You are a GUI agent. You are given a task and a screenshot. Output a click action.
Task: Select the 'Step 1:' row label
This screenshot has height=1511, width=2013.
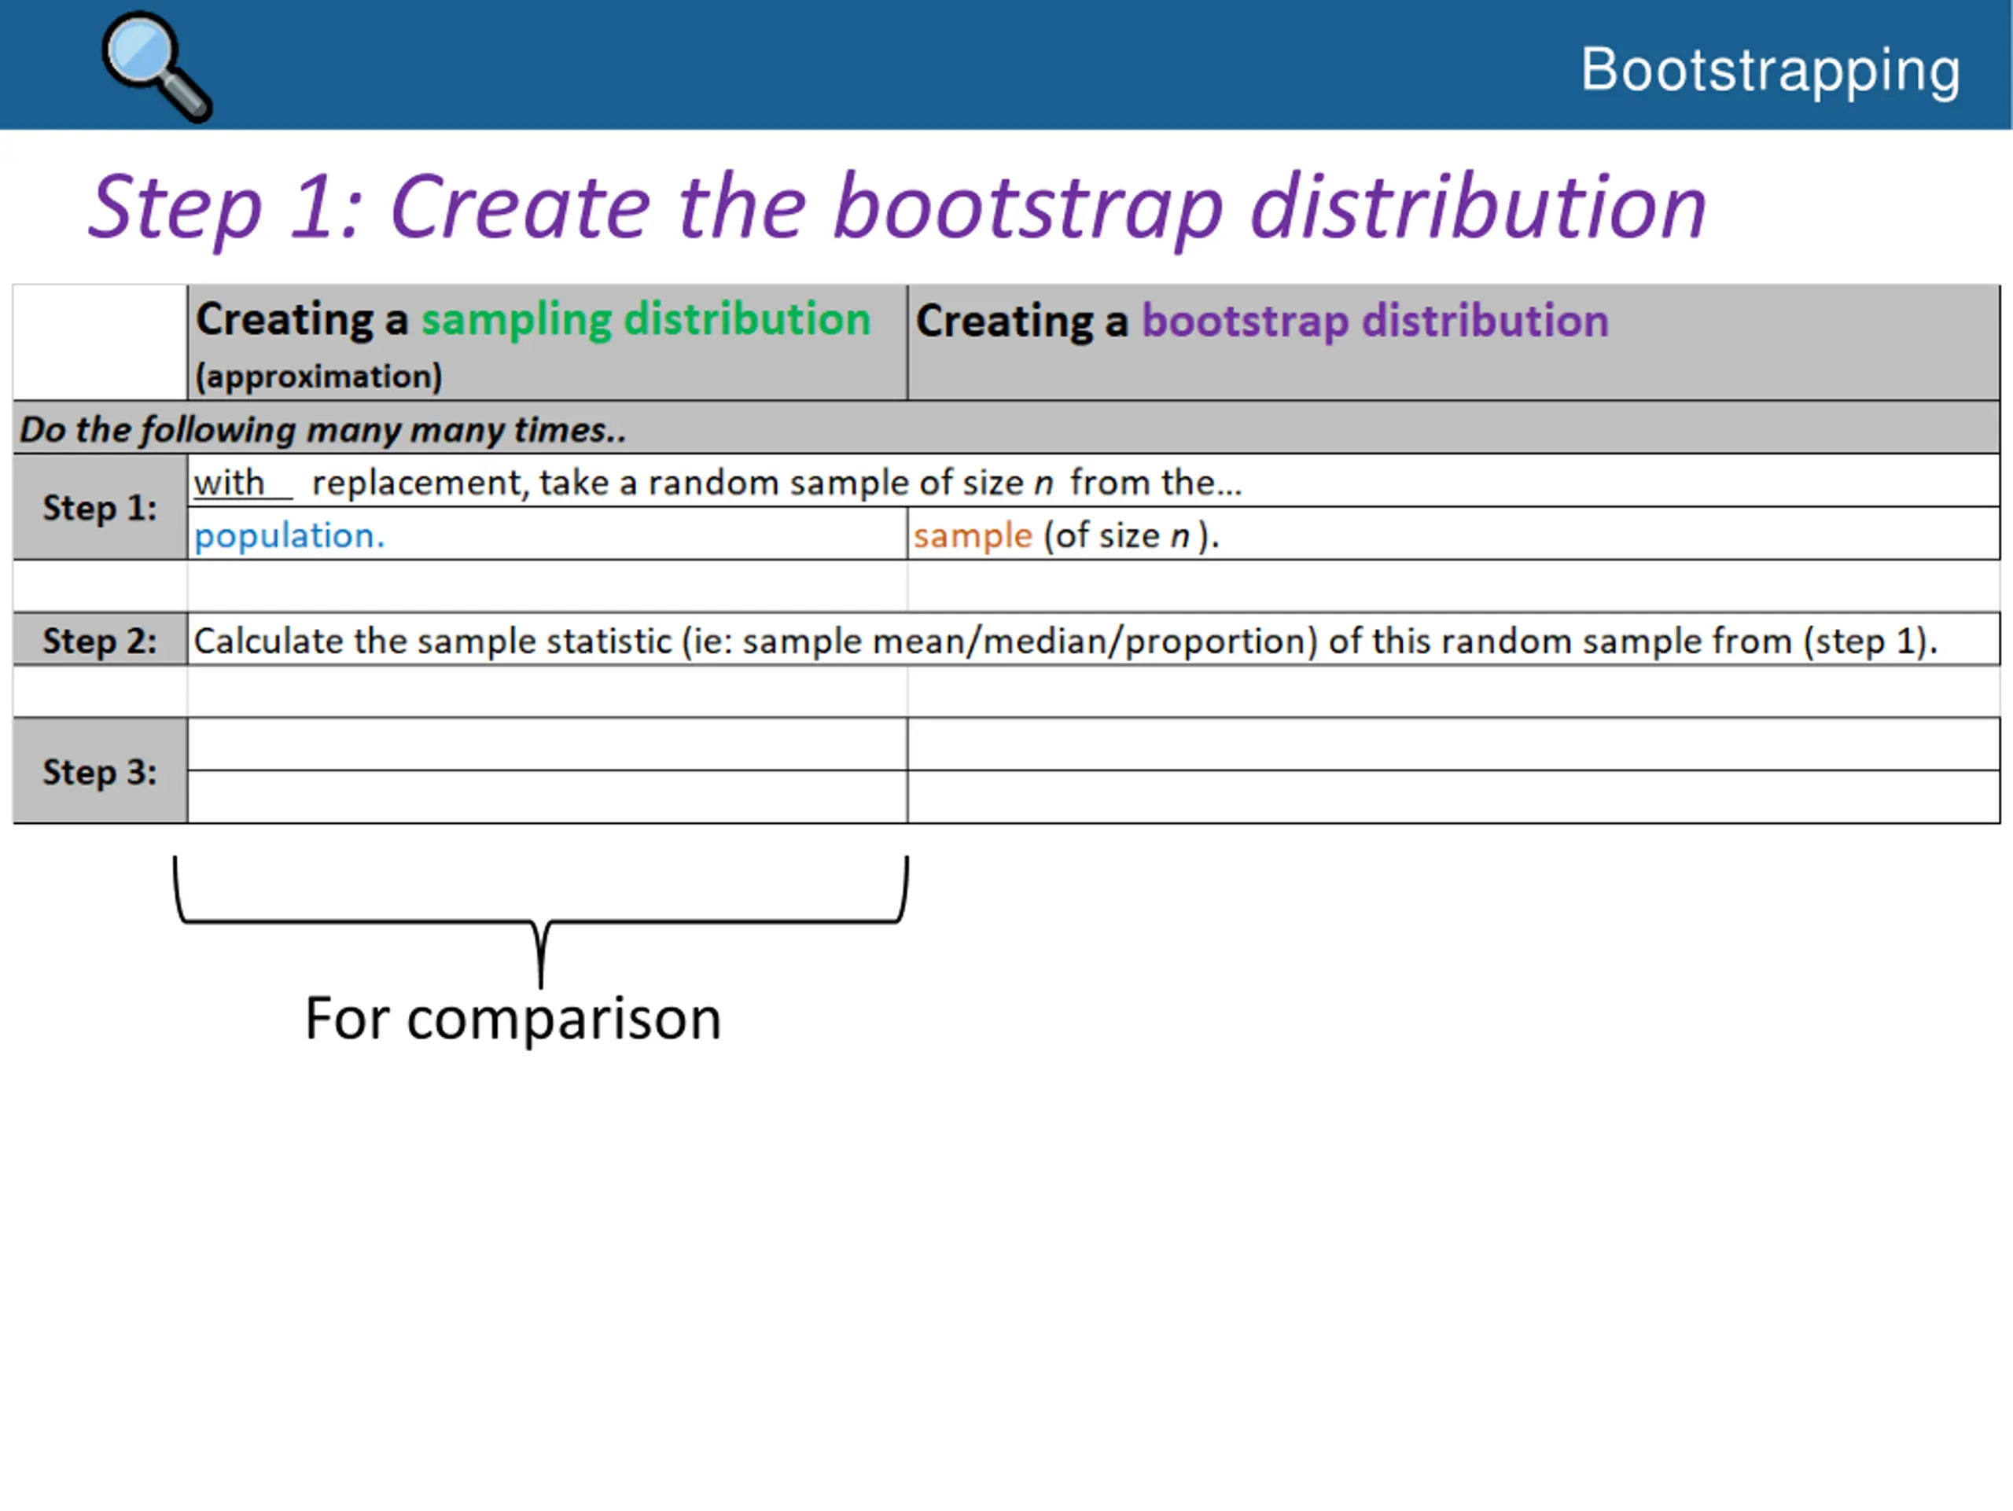[x=100, y=507]
